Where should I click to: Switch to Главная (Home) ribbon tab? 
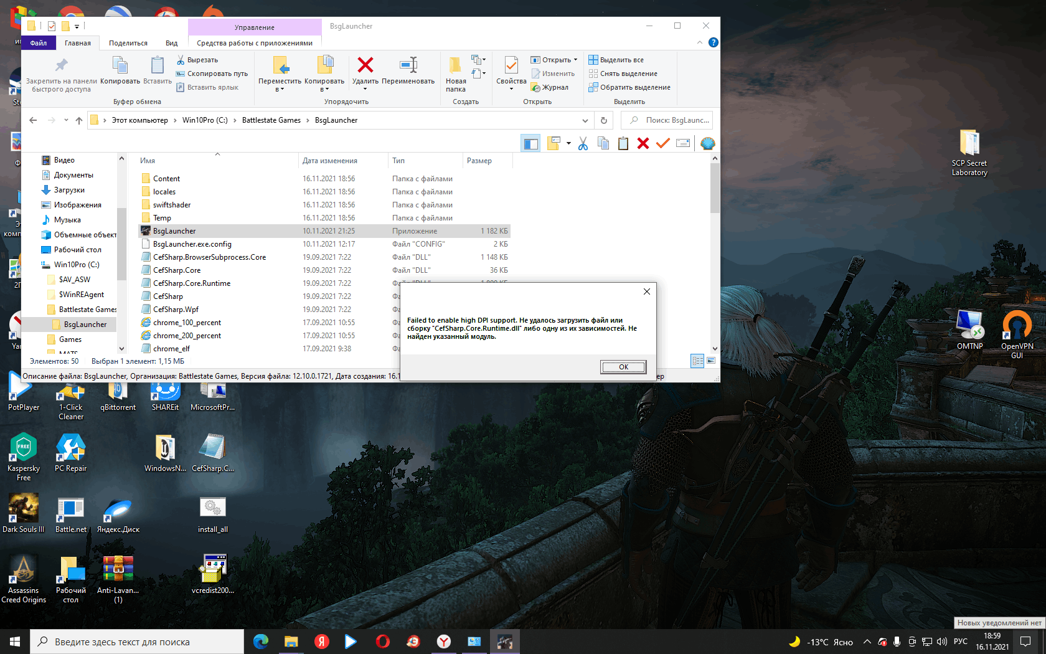(78, 43)
